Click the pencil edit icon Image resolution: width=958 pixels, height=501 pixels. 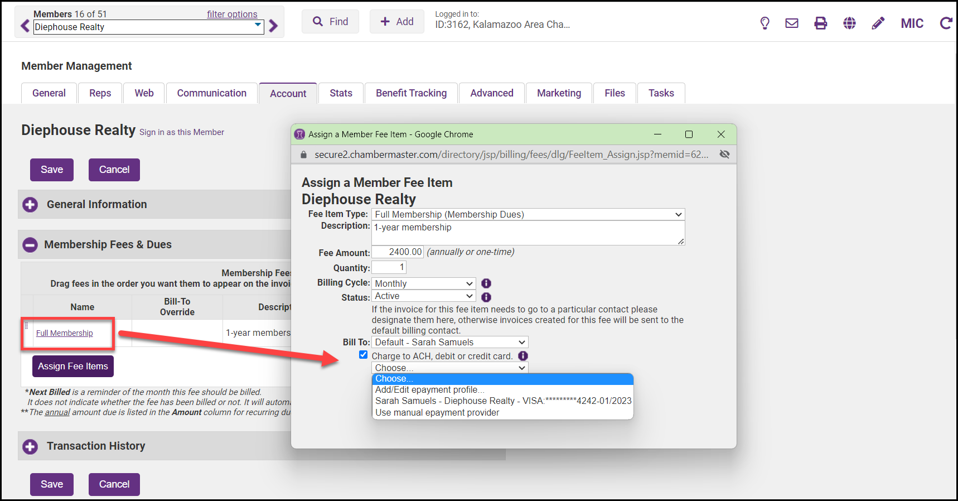coord(878,23)
